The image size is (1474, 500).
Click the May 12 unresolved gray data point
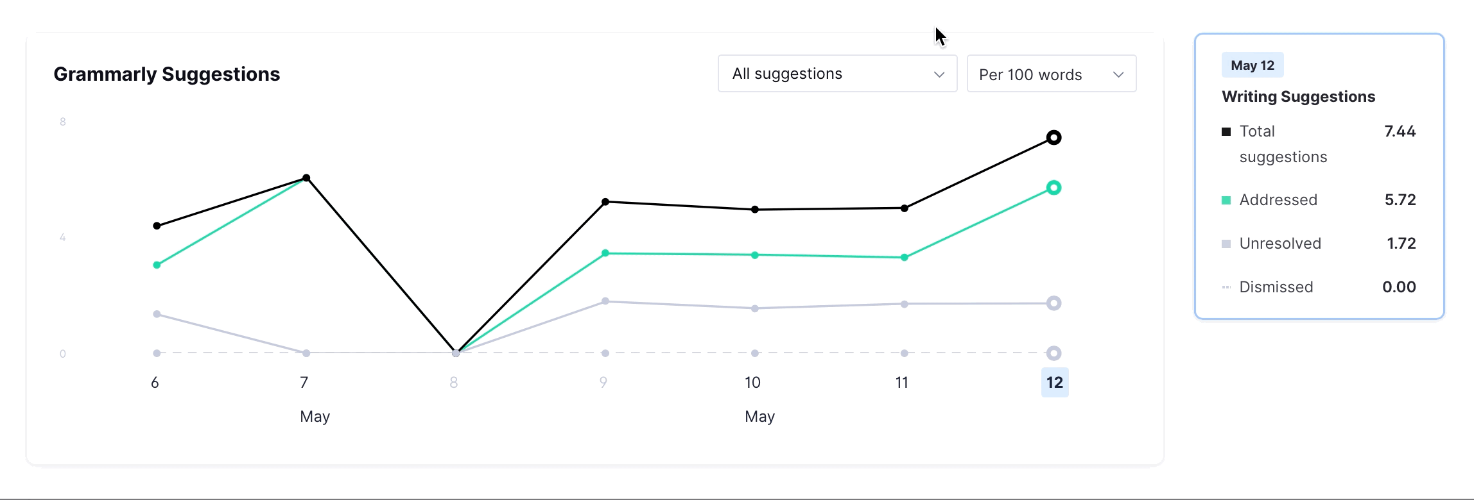pyautogui.click(x=1053, y=303)
